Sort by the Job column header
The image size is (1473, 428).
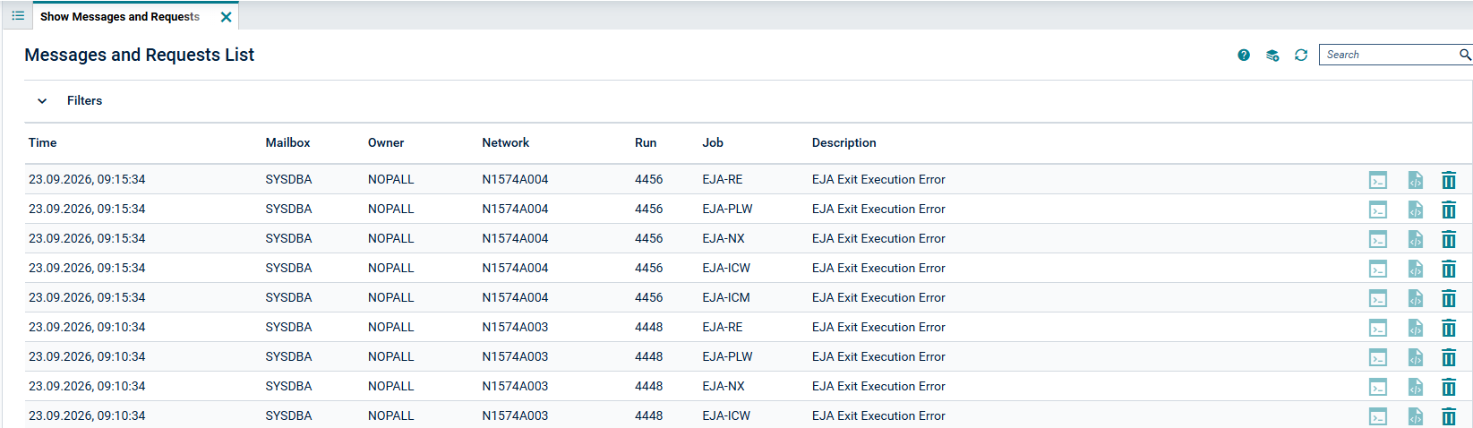(713, 142)
